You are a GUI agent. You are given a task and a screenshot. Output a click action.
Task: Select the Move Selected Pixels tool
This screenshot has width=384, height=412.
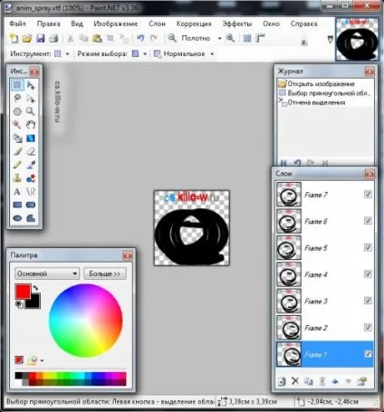pyautogui.click(x=31, y=85)
